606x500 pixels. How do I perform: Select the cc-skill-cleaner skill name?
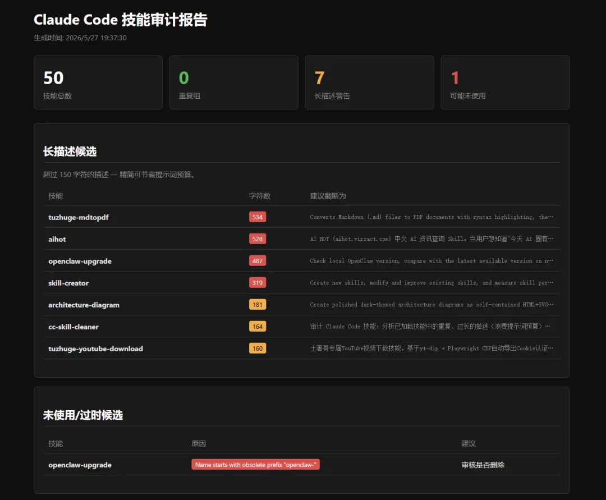(x=74, y=327)
